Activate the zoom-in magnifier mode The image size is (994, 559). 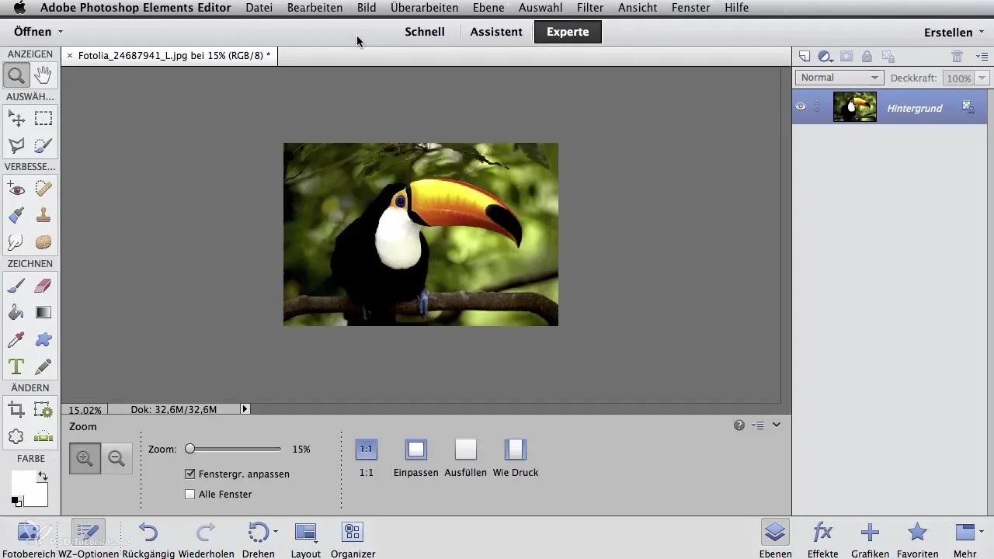85,458
